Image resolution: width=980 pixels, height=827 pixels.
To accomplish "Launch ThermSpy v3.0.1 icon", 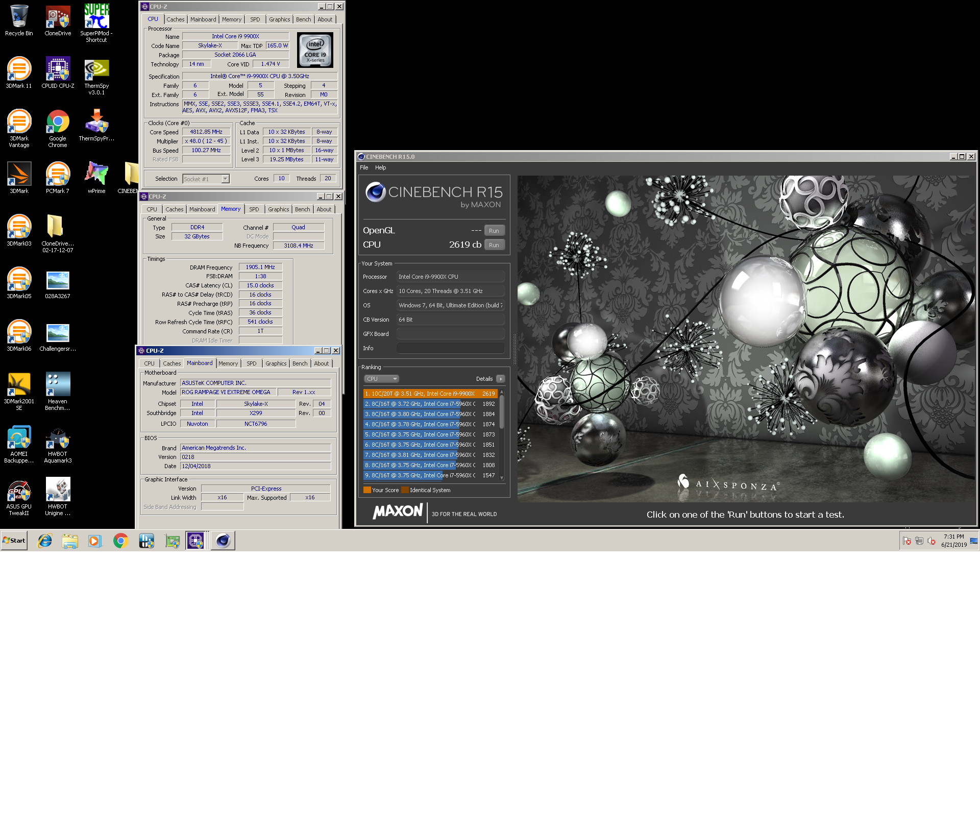I will pyautogui.click(x=96, y=76).
